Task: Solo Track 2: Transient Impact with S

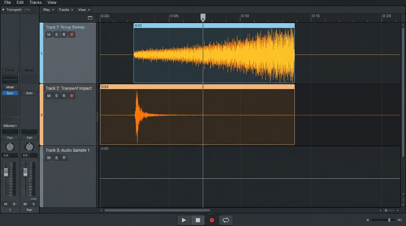Action: pos(56,96)
